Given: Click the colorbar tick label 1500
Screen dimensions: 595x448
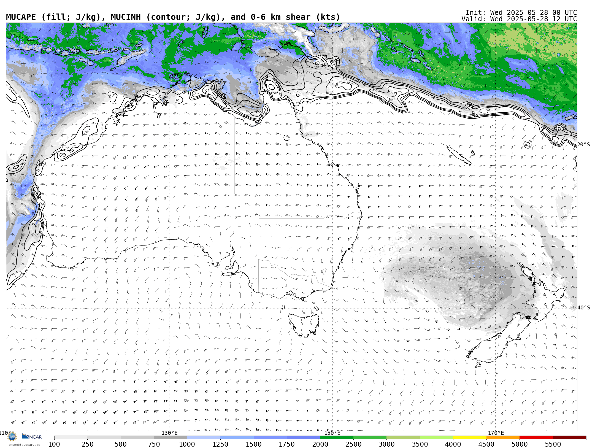Looking at the screenshot, I should point(254,444).
